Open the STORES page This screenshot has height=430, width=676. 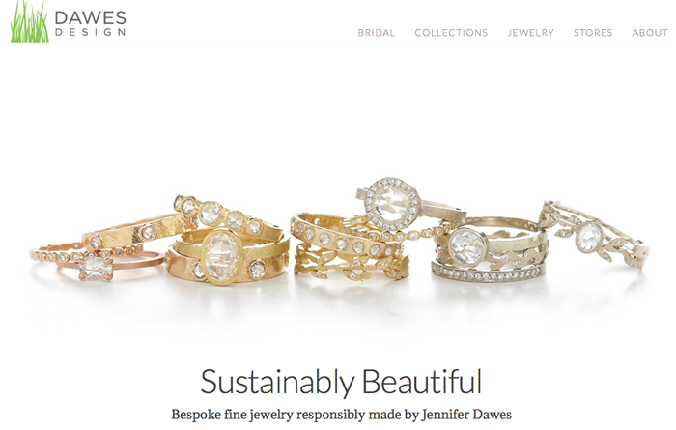pos(593,33)
